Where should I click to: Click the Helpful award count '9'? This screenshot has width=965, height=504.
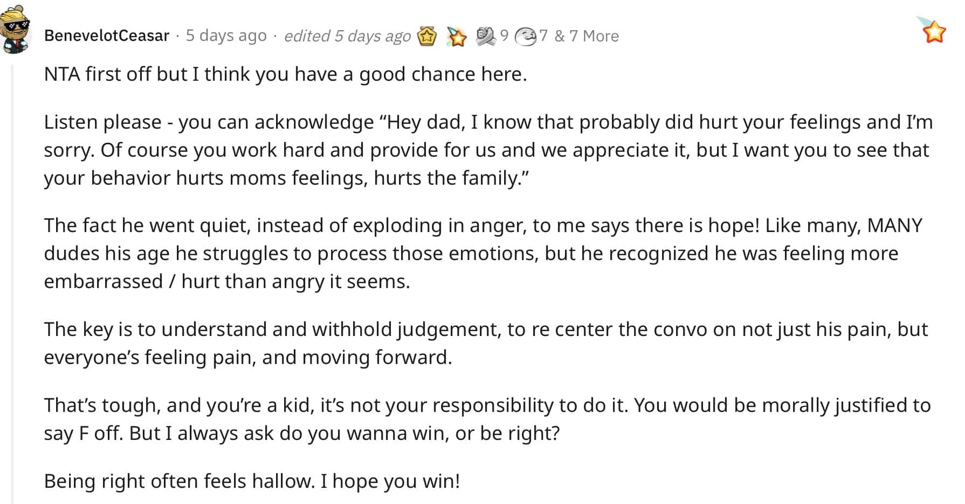(x=504, y=36)
